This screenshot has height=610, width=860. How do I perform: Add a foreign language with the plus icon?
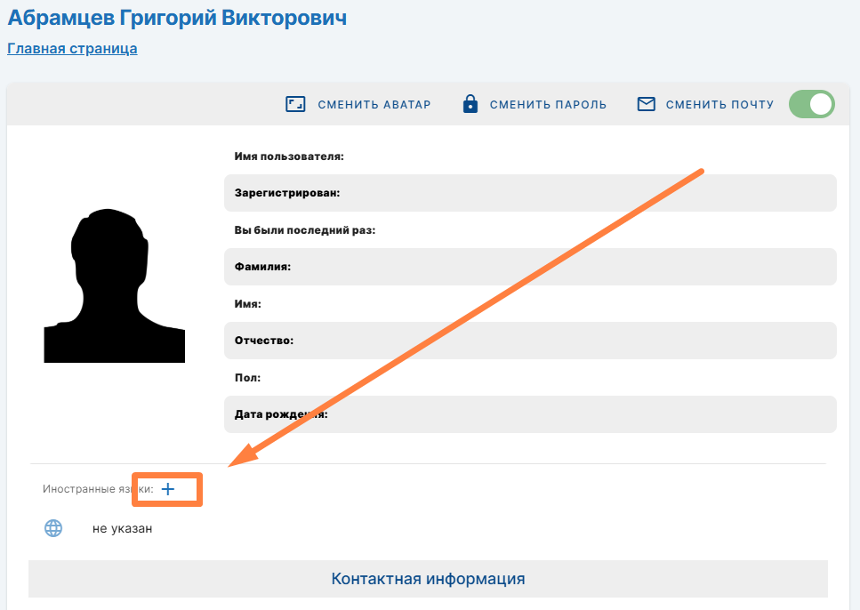click(x=168, y=489)
